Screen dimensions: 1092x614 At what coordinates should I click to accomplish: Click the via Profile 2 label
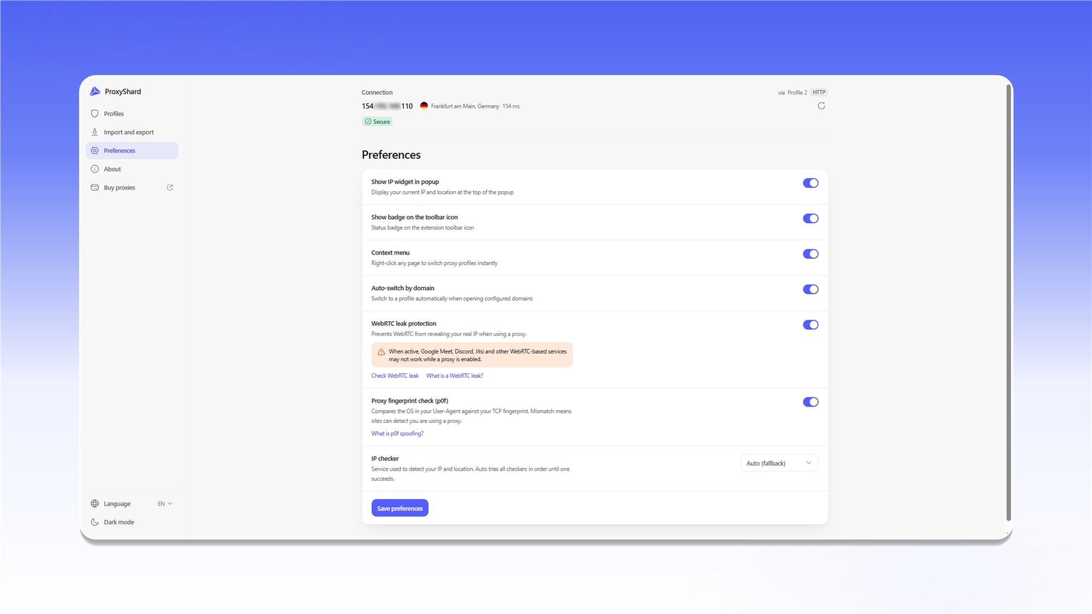pyautogui.click(x=792, y=92)
